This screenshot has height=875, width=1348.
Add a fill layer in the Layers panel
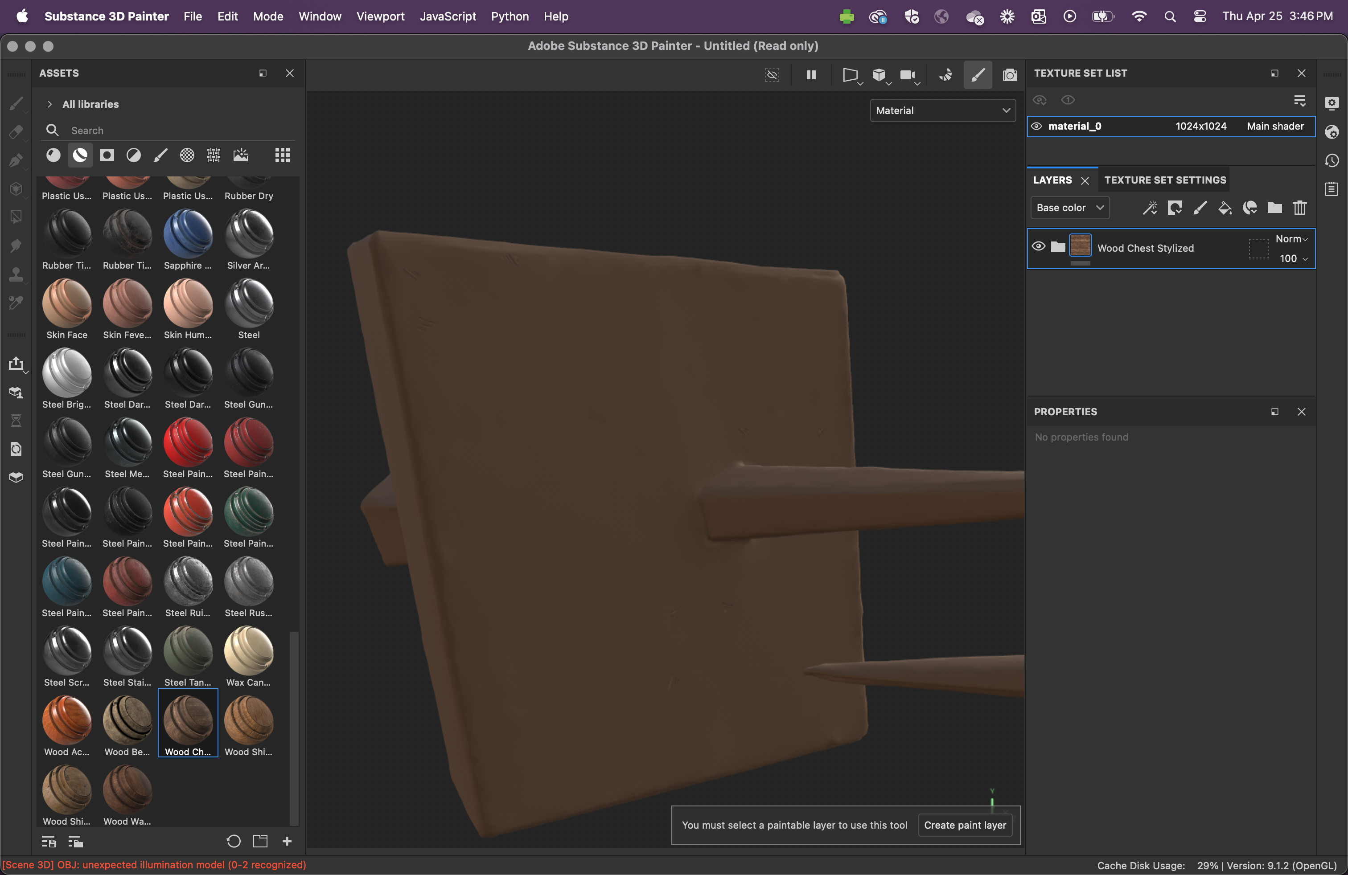(1225, 208)
